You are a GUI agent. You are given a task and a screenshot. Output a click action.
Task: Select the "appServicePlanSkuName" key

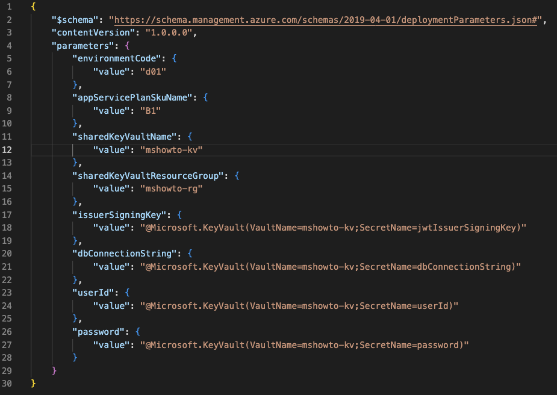(132, 98)
